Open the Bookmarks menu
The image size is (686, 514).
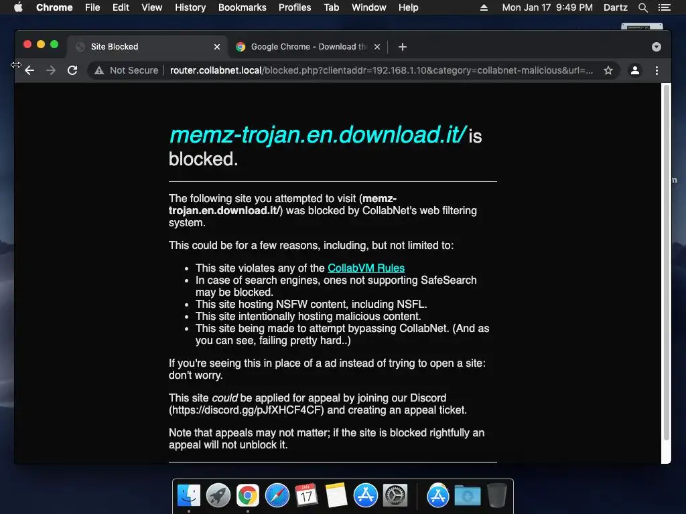pos(243,7)
